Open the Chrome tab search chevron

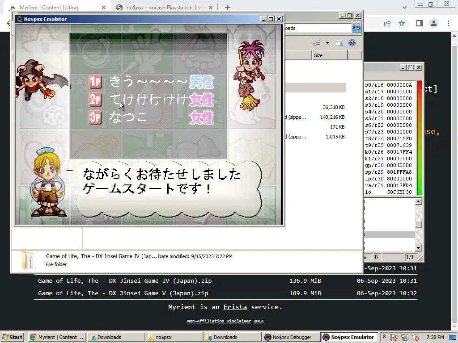(x=404, y=8)
